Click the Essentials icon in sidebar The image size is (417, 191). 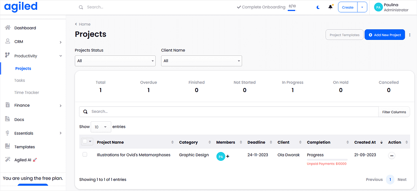pos(8,133)
